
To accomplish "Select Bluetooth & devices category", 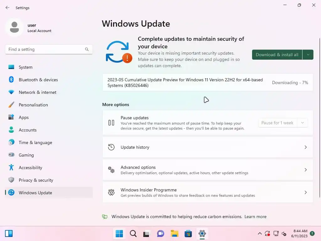I will [49, 79].
